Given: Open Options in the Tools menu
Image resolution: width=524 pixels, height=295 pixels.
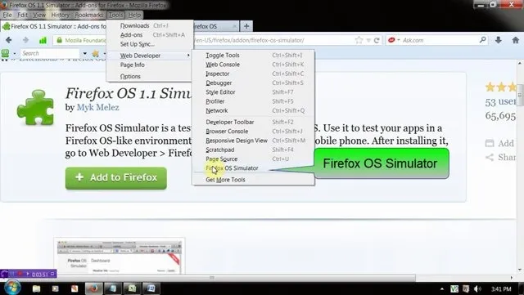Looking at the screenshot, I should (130, 77).
